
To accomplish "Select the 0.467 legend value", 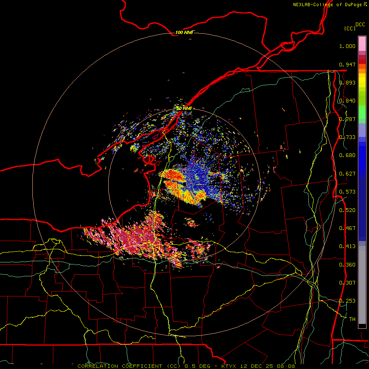I will (x=347, y=228).
